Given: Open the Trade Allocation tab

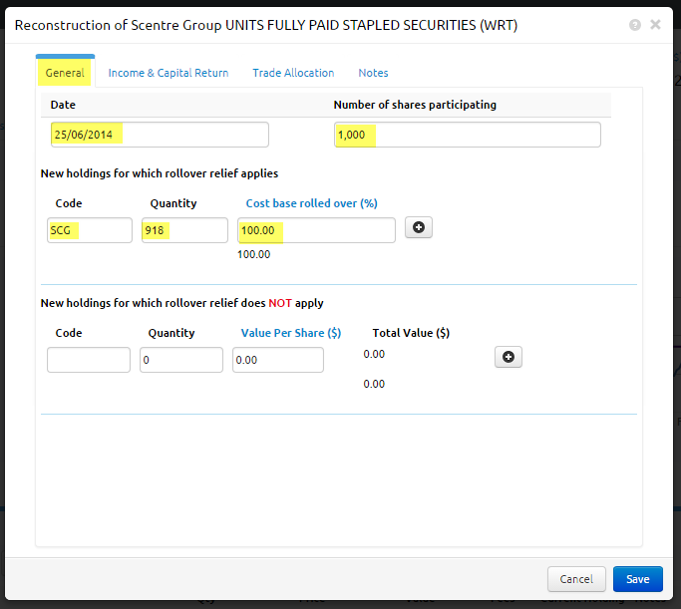Looking at the screenshot, I should point(293,73).
